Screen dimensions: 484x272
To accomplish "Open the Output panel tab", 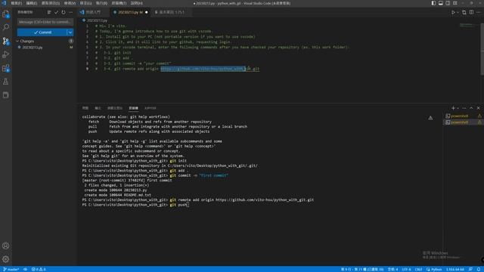I will point(98,108).
